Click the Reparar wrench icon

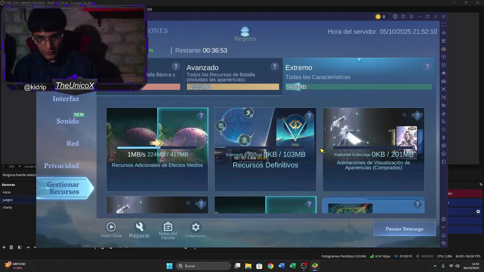140,227
